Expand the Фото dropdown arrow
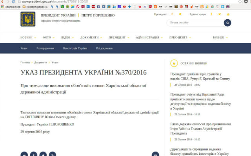The width and height of the screenshot is (251, 156). tap(54, 37)
